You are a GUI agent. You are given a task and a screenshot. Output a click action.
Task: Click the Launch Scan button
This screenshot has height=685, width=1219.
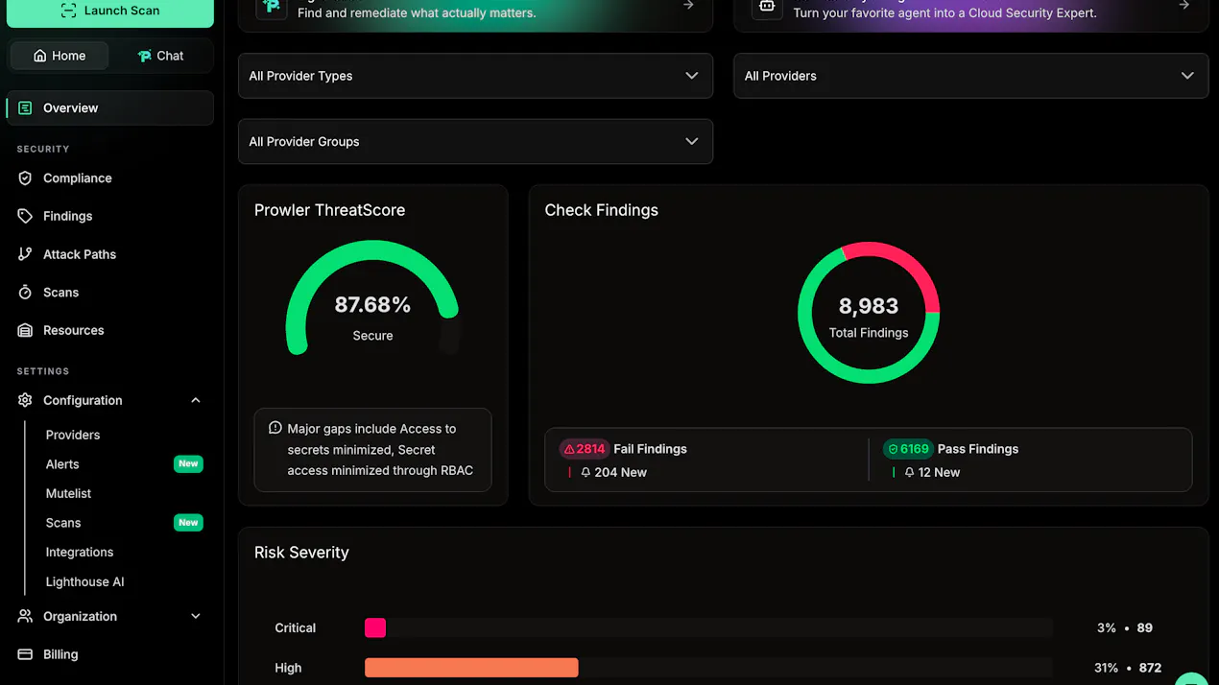109,12
